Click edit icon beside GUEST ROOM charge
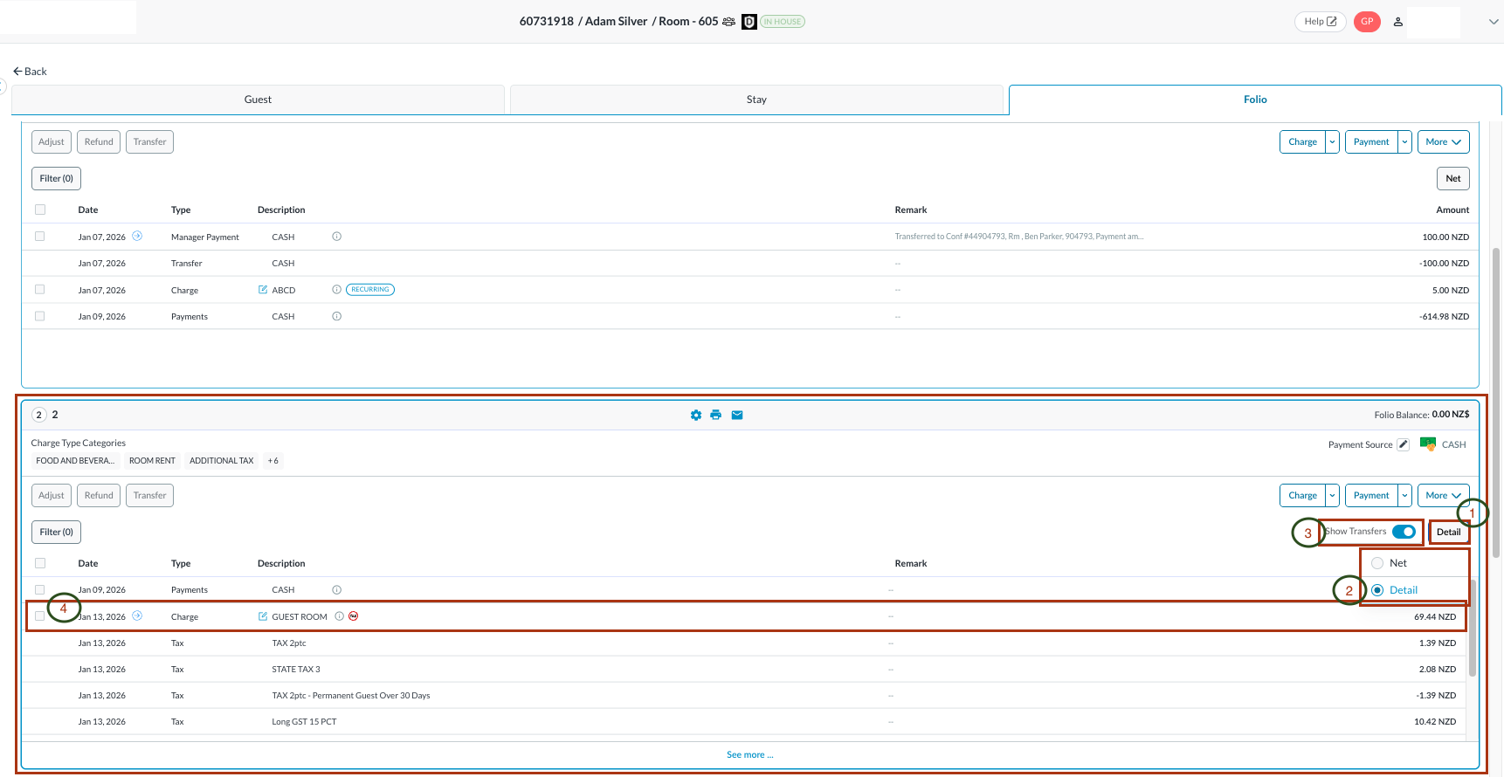The width and height of the screenshot is (1504, 777). coord(263,617)
